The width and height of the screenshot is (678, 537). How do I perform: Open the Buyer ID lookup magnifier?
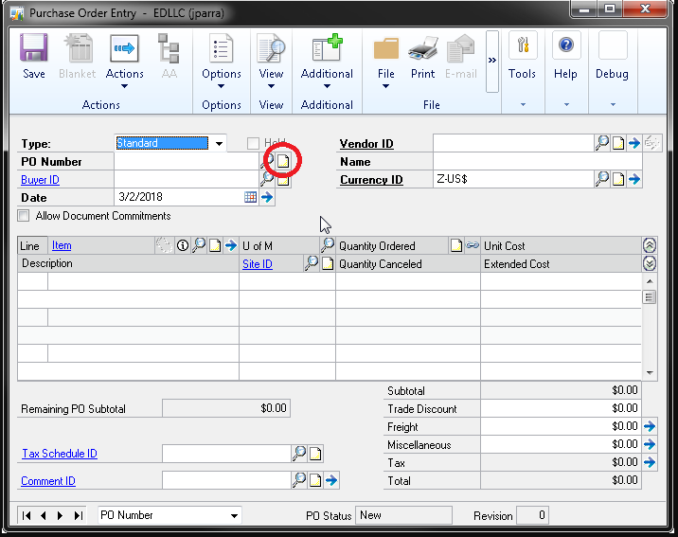267,179
